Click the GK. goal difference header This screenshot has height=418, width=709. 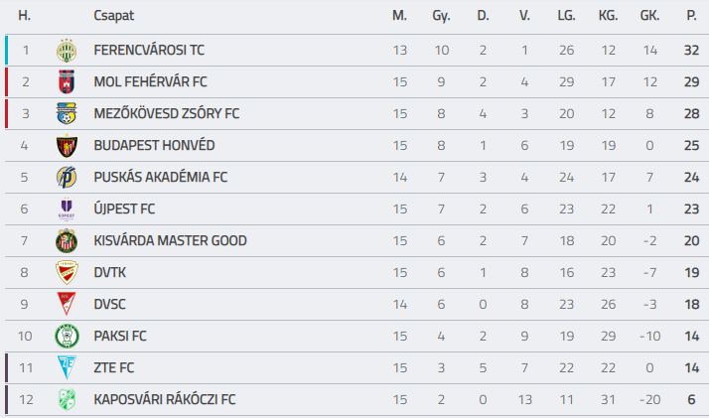pos(649,16)
